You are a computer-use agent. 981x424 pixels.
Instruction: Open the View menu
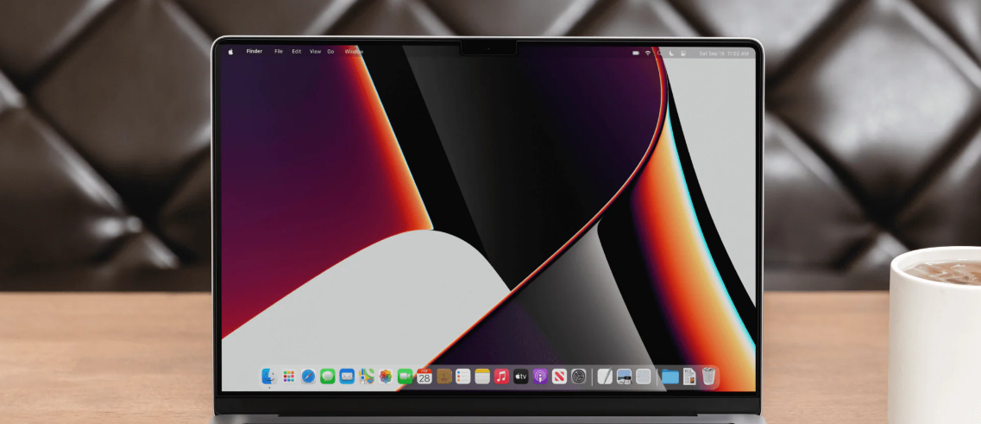(x=315, y=51)
